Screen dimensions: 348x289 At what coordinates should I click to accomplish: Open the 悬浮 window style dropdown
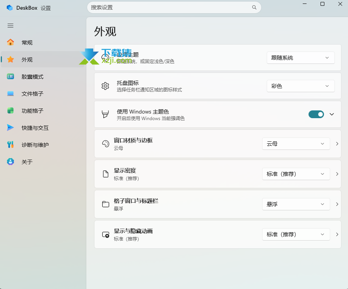(296, 204)
